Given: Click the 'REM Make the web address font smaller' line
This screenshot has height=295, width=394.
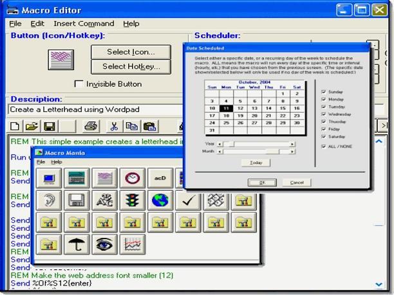Looking at the screenshot, I should pos(92,276).
